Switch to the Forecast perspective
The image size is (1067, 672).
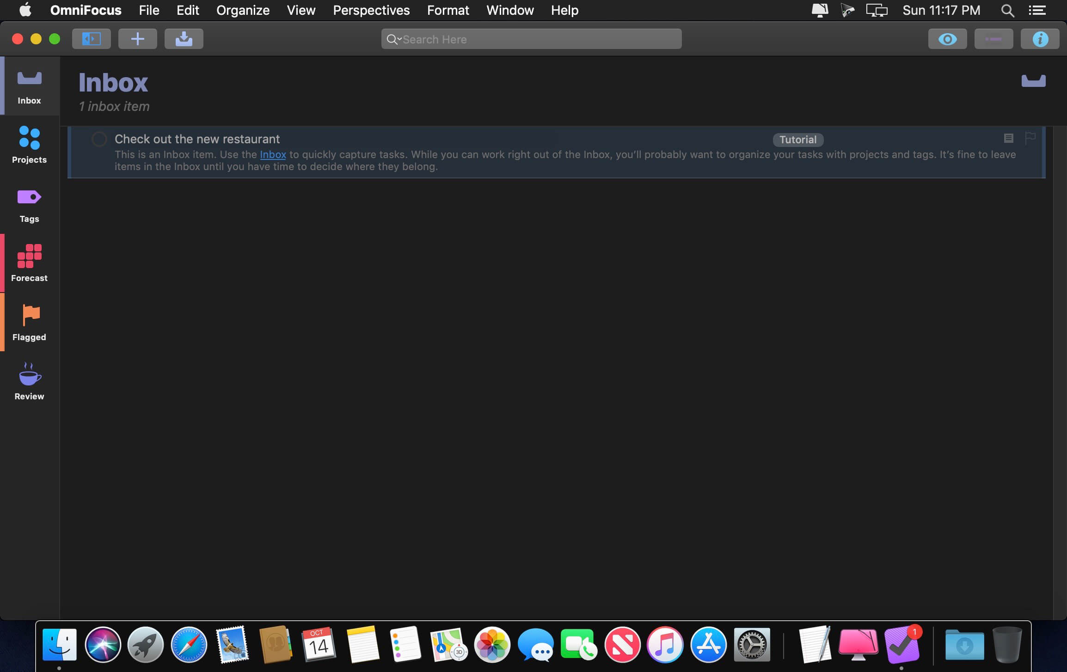29,263
